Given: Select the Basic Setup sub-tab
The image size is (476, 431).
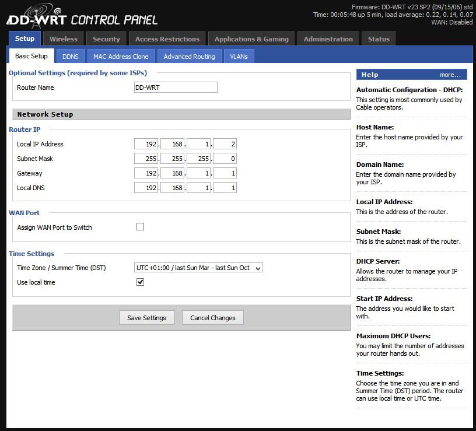Looking at the screenshot, I should pyautogui.click(x=32, y=56).
